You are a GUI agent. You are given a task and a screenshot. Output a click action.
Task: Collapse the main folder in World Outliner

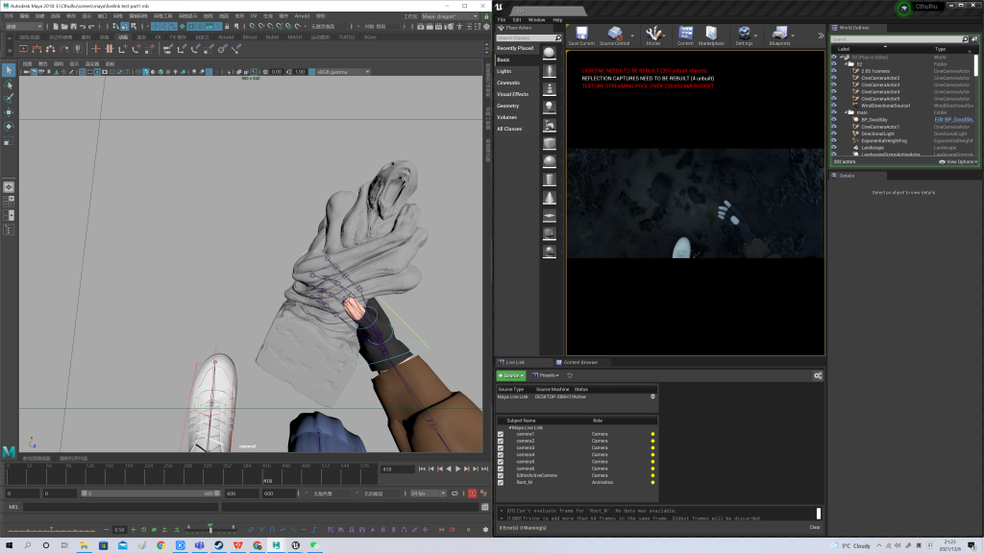847,112
